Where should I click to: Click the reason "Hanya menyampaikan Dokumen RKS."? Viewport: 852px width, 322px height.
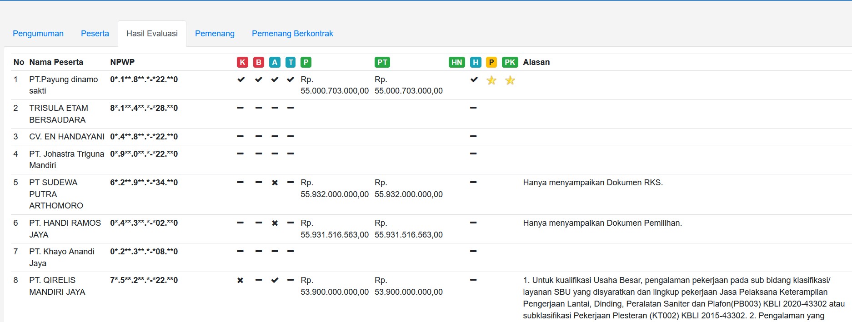click(593, 183)
